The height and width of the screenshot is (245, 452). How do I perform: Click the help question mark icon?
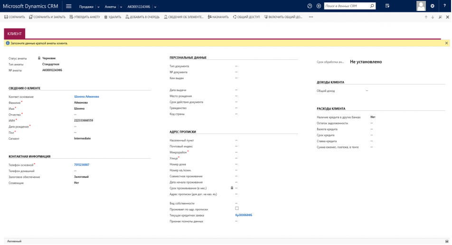pyautogui.click(x=444, y=6)
